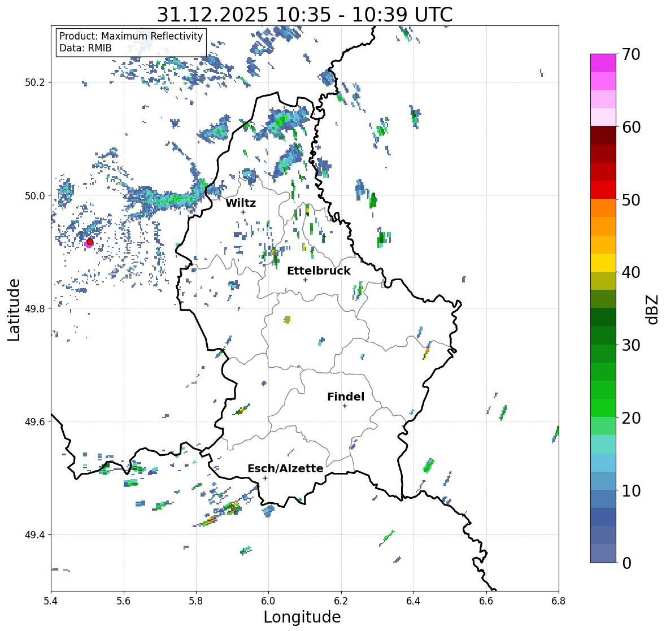Click the 0 value on the colorbar
The height and width of the screenshot is (631, 666).
[626, 563]
